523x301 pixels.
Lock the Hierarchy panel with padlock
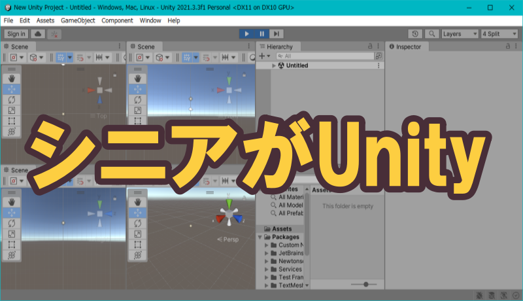[370, 46]
